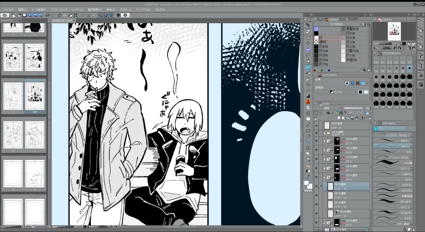Hide layer レイヤー 8 eye icon
The image size is (425, 232).
point(316,125)
